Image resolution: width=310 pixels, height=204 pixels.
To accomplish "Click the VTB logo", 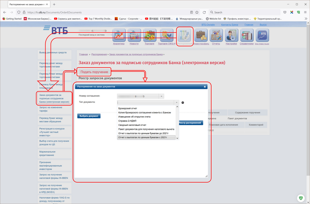I will click(55, 30).
